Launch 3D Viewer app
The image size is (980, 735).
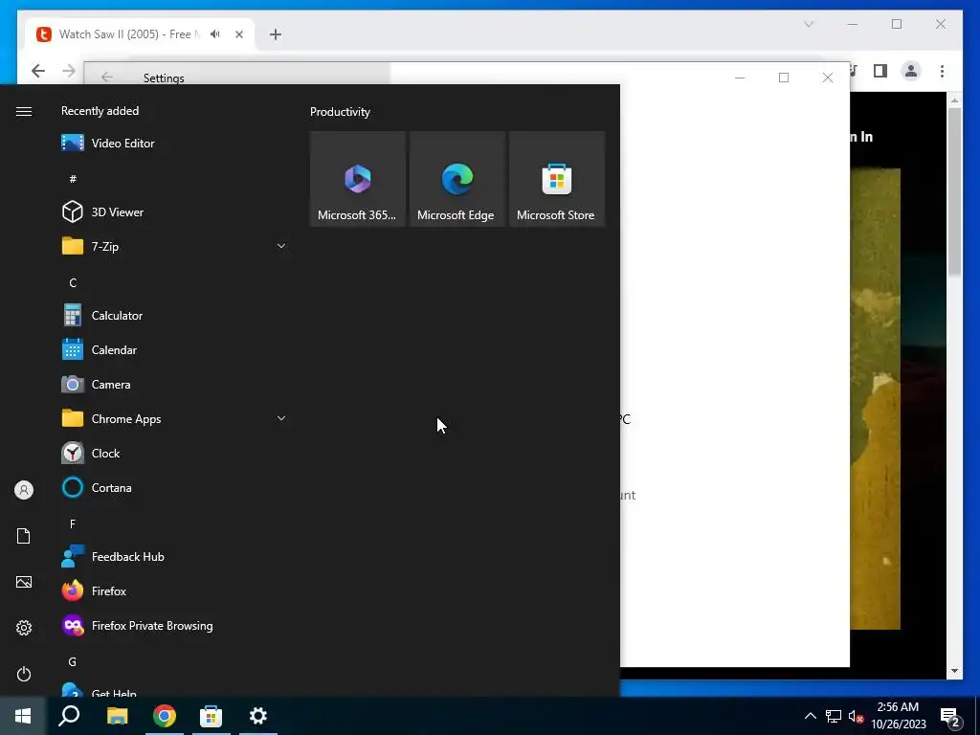[x=172, y=212]
